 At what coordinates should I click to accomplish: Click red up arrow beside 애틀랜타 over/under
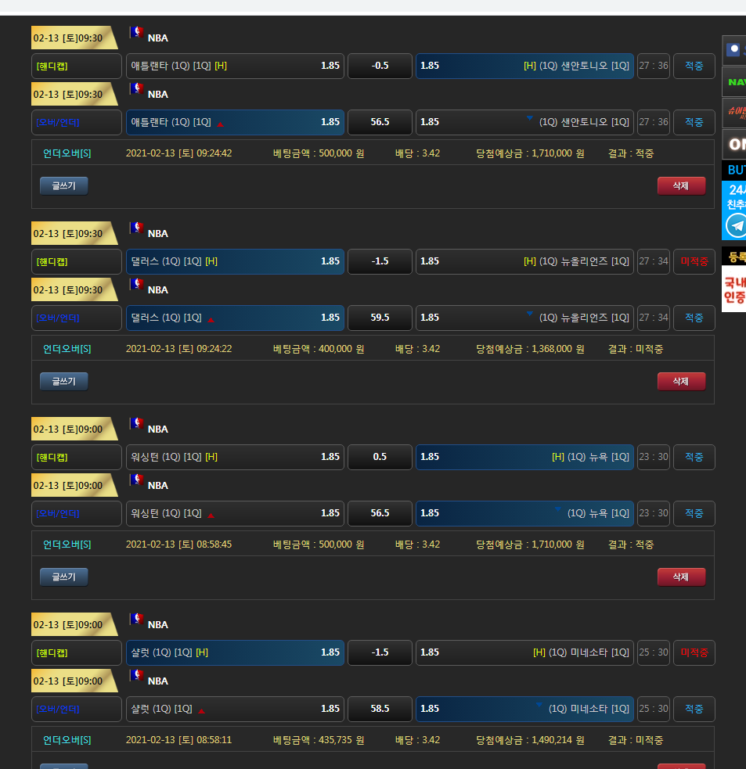[220, 124]
